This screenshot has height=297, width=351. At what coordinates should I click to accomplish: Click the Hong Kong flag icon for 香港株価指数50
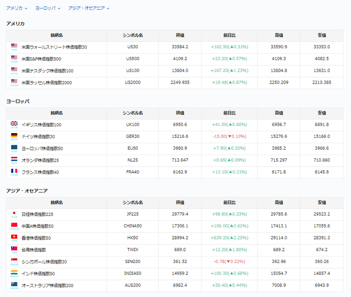pos(14,237)
